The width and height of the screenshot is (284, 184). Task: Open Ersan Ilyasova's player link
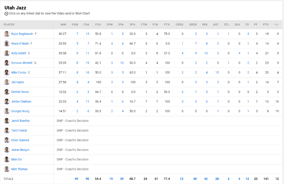coord(20,140)
